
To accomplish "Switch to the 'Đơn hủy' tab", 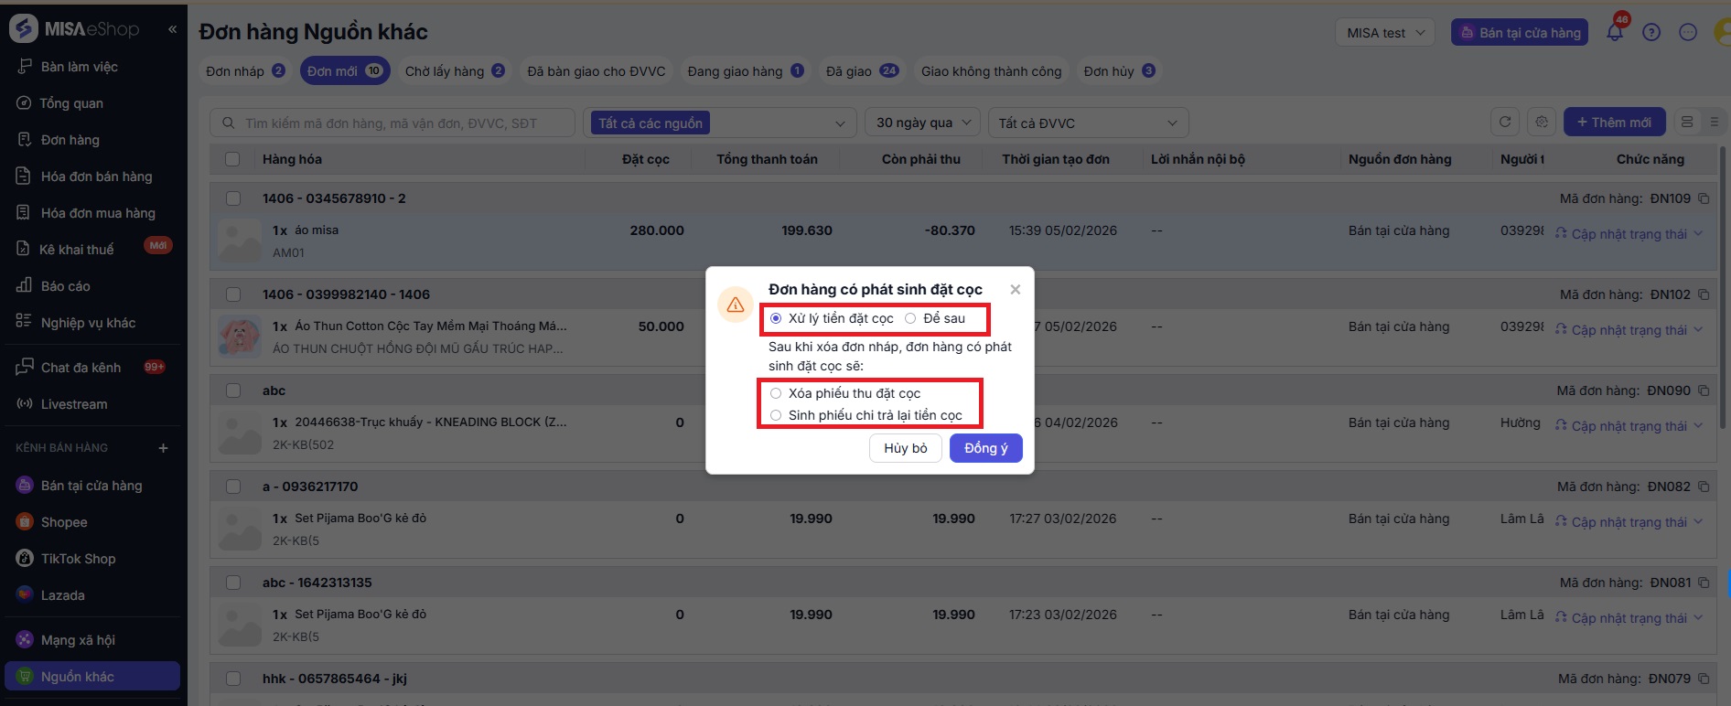I will coord(1119,70).
